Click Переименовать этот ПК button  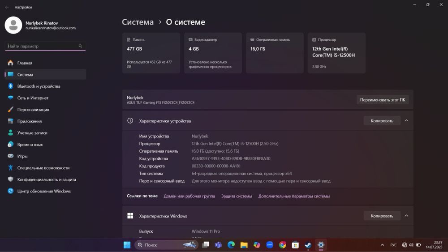pos(383,100)
